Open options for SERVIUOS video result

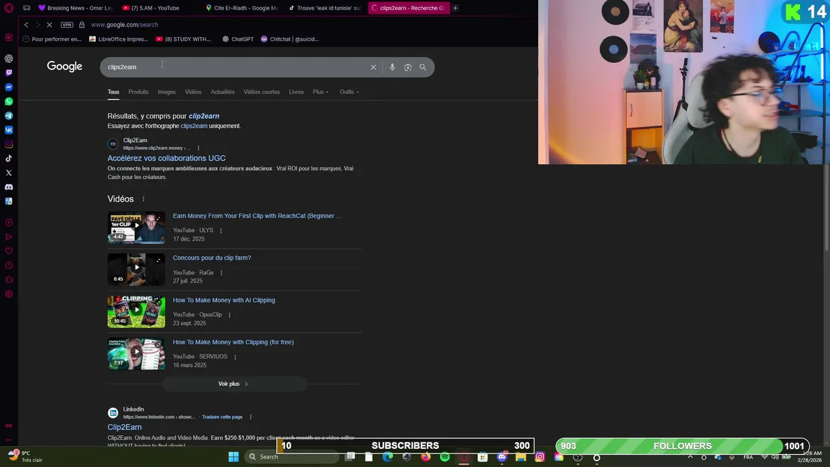[x=235, y=357]
